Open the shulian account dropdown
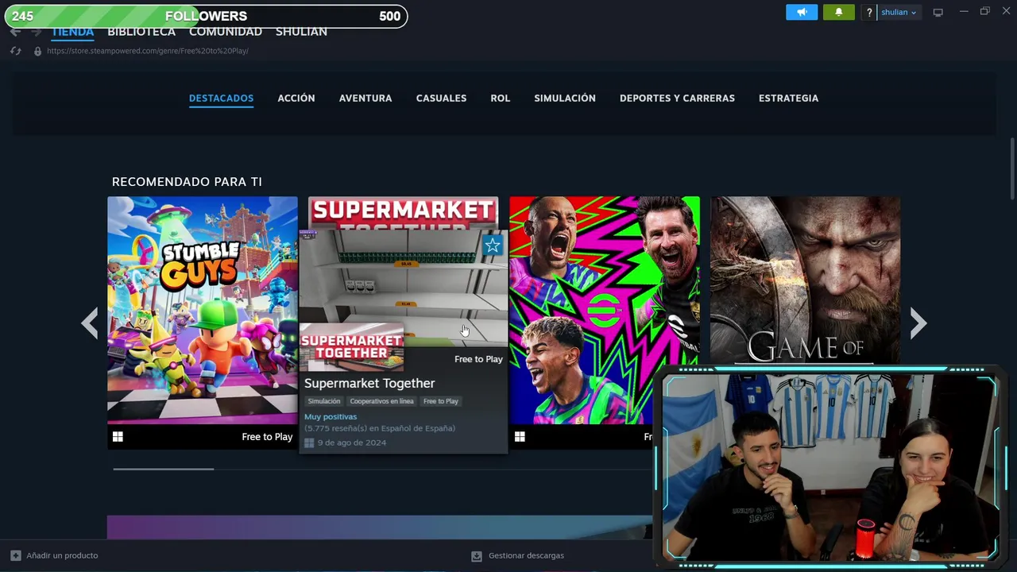1017x572 pixels. (899, 12)
